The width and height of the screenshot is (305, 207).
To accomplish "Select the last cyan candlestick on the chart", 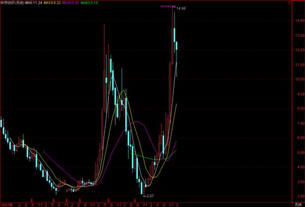I will click(x=176, y=46).
